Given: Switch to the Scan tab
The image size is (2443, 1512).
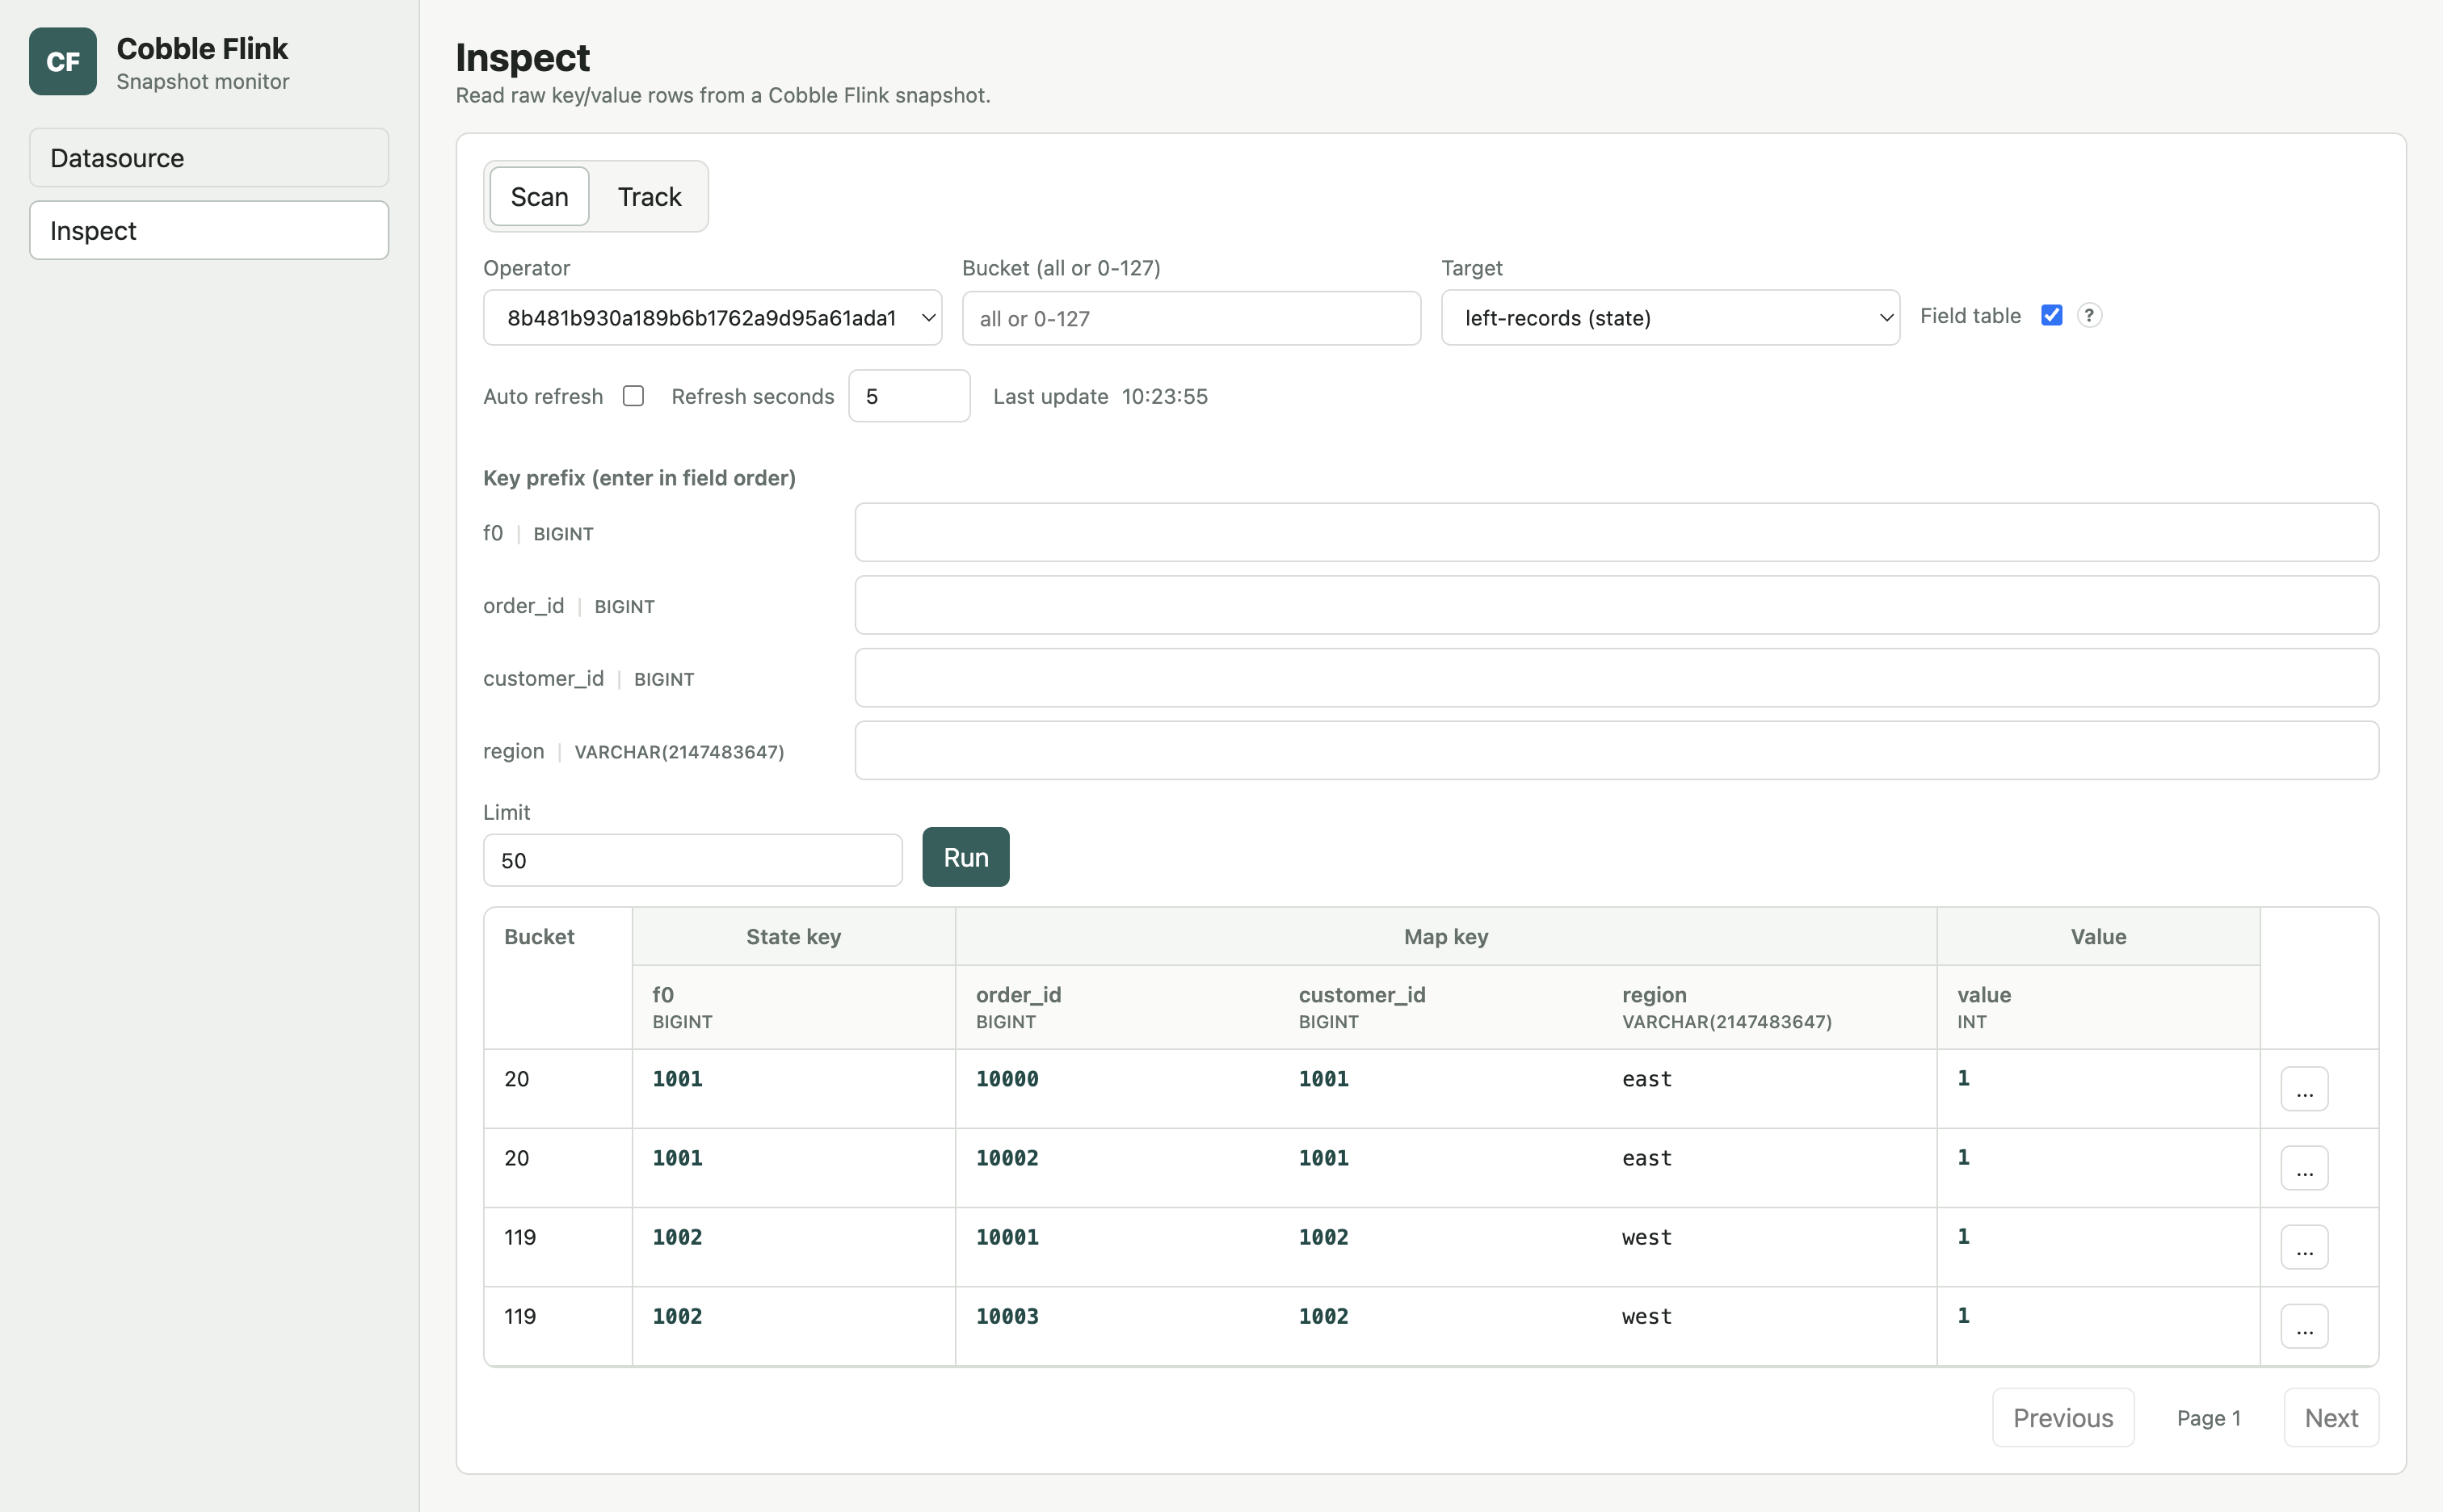Looking at the screenshot, I should click(539, 197).
